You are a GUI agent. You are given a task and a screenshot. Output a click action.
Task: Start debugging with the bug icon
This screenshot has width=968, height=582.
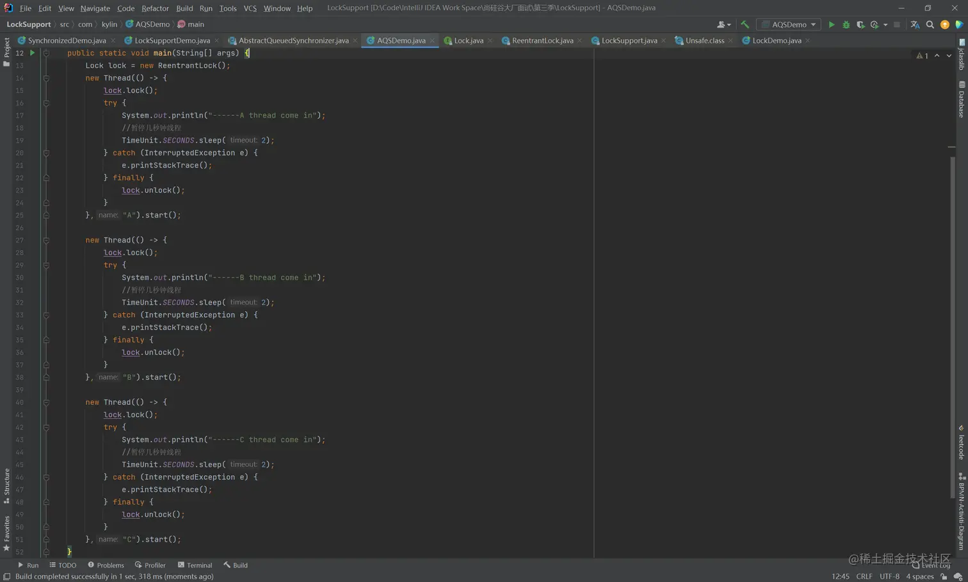tap(846, 24)
